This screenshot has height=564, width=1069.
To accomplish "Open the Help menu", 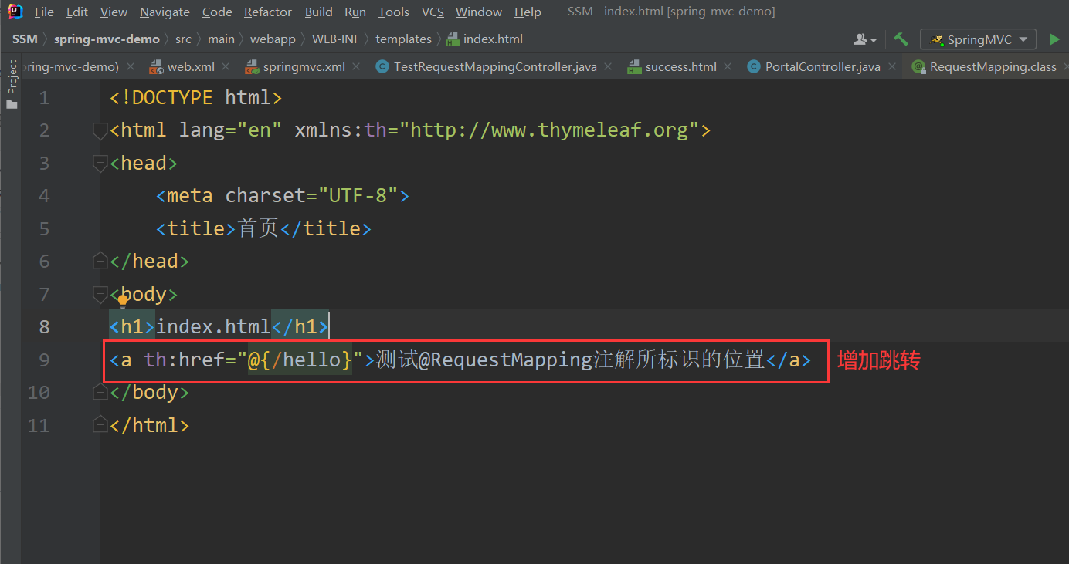I will click(x=528, y=12).
